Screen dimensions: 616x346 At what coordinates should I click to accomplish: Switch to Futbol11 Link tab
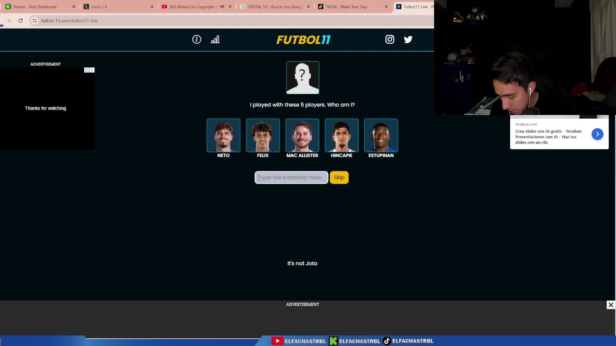[415, 7]
